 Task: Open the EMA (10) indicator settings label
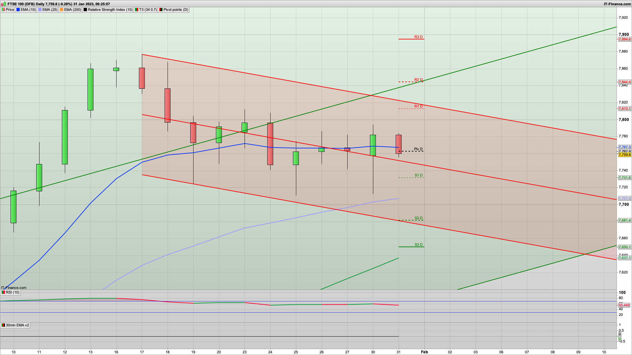click(28, 10)
